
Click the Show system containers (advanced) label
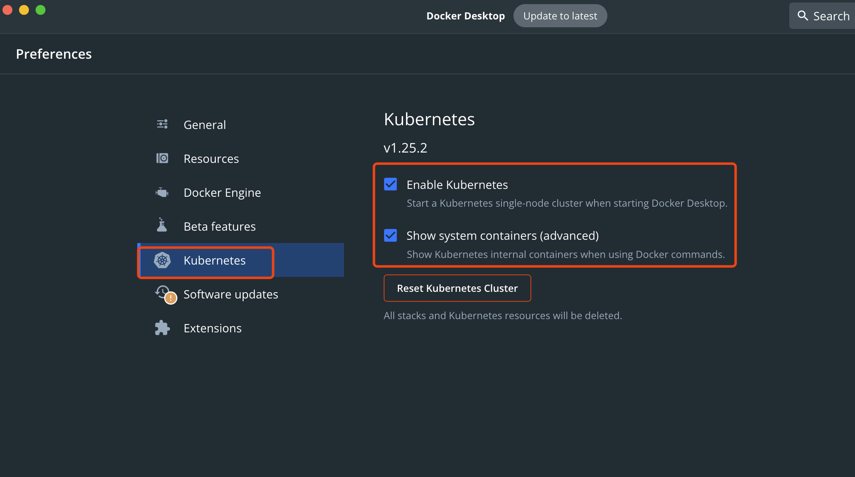[x=503, y=236]
